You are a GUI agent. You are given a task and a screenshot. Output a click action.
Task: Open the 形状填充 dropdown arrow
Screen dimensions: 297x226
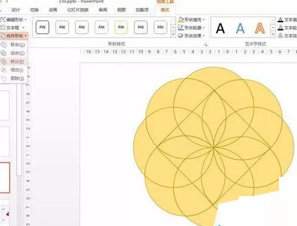click(204, 20)
